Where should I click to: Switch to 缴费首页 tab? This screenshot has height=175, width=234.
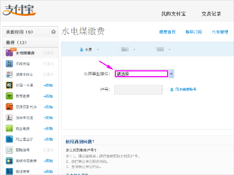(167, 32)
